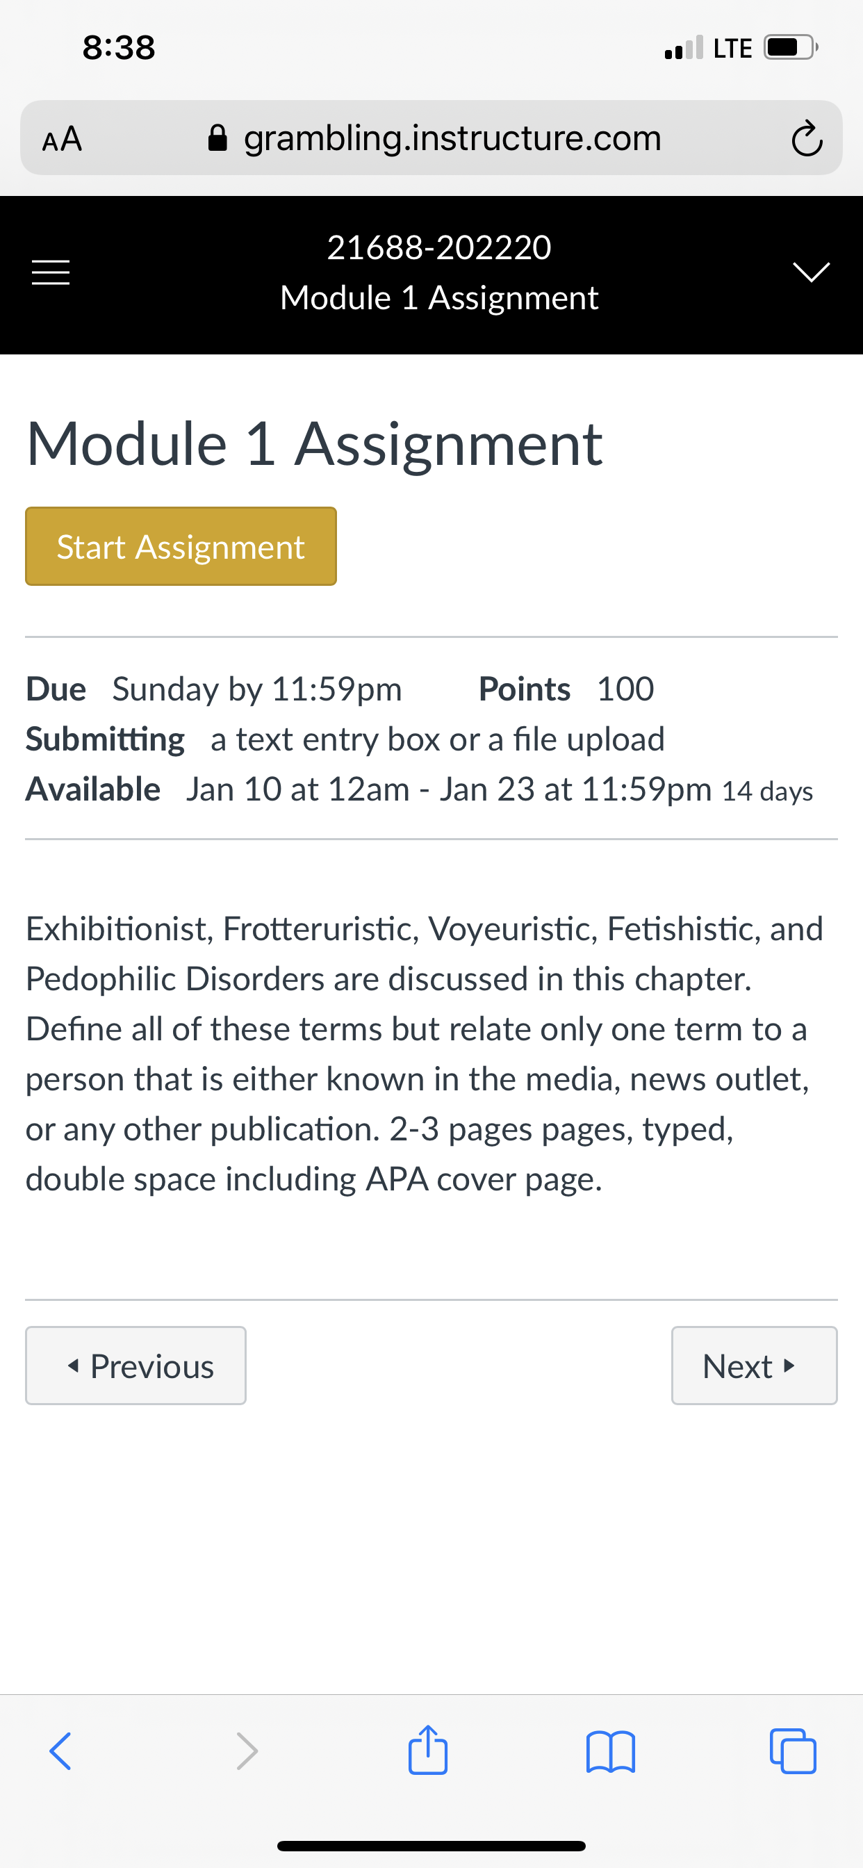Tap Safari's forward arrow

point(247,1751)
